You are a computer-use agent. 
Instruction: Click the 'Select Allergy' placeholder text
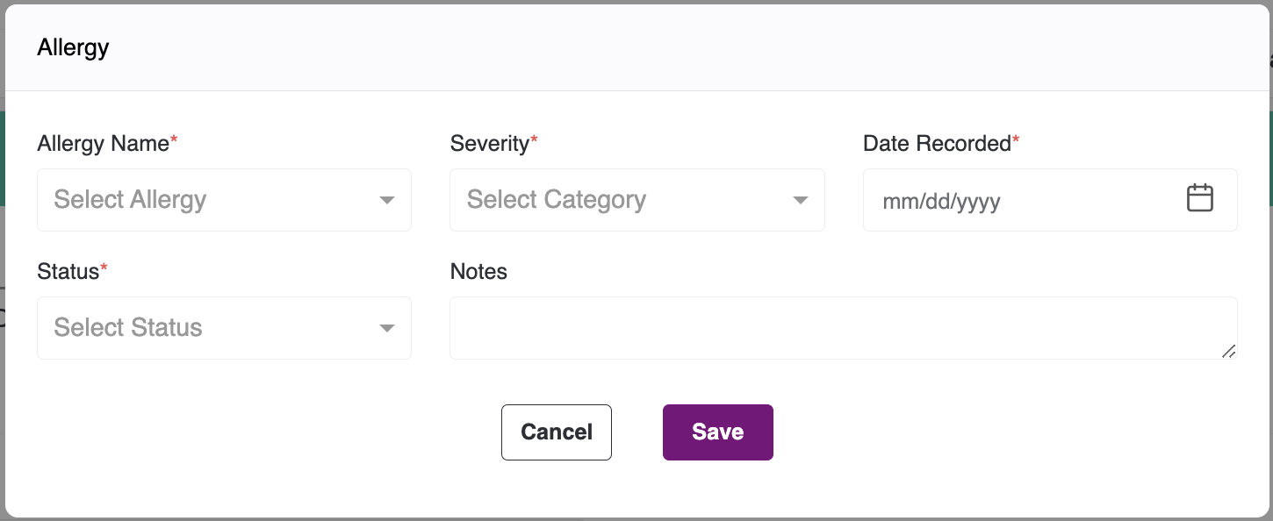pos(130,200)
